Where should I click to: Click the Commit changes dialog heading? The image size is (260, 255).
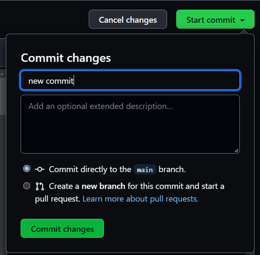[66, 58]
